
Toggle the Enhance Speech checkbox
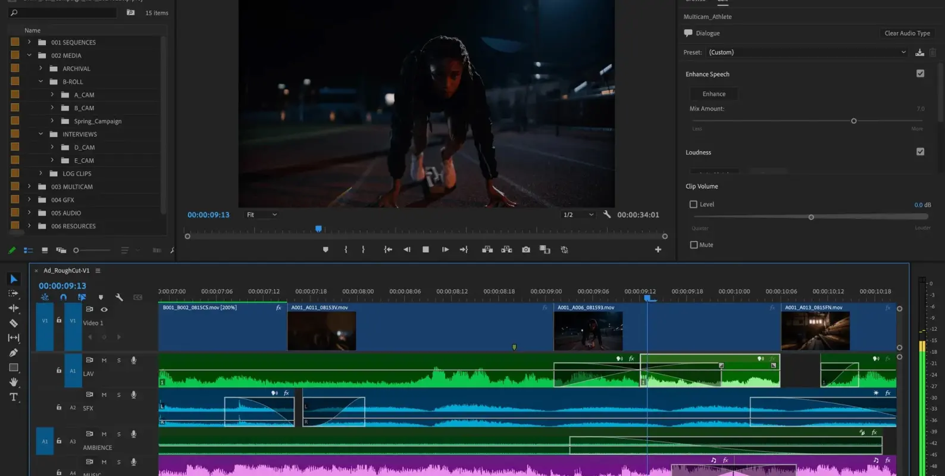pos(920,74)
